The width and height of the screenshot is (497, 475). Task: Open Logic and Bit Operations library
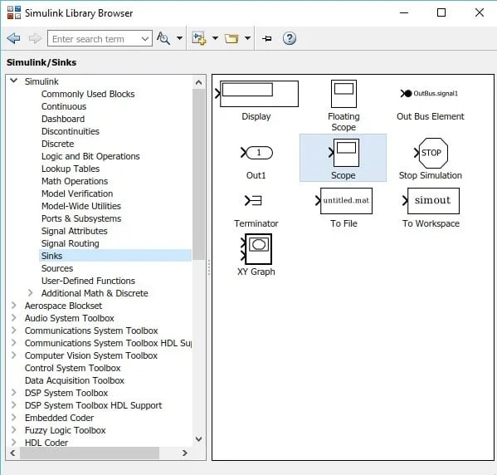click(x=90, y=156)
